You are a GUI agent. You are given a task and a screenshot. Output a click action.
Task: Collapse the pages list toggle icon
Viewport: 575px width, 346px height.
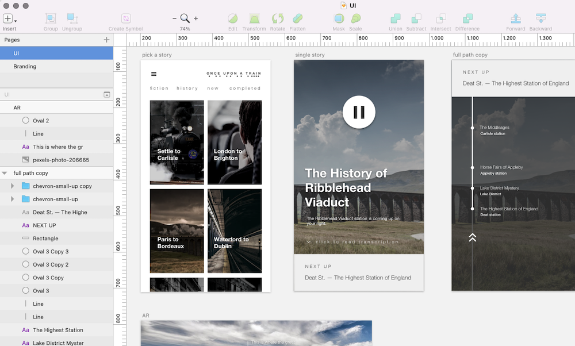[107, 95]
